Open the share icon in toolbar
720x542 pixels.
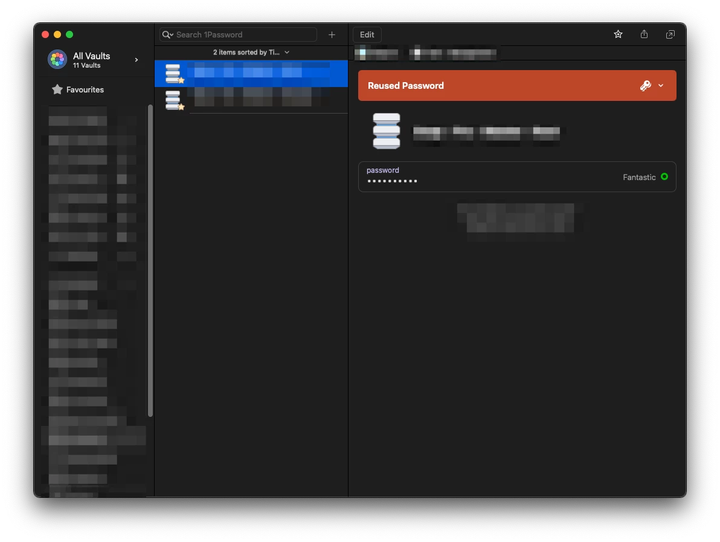pos(644,34)
